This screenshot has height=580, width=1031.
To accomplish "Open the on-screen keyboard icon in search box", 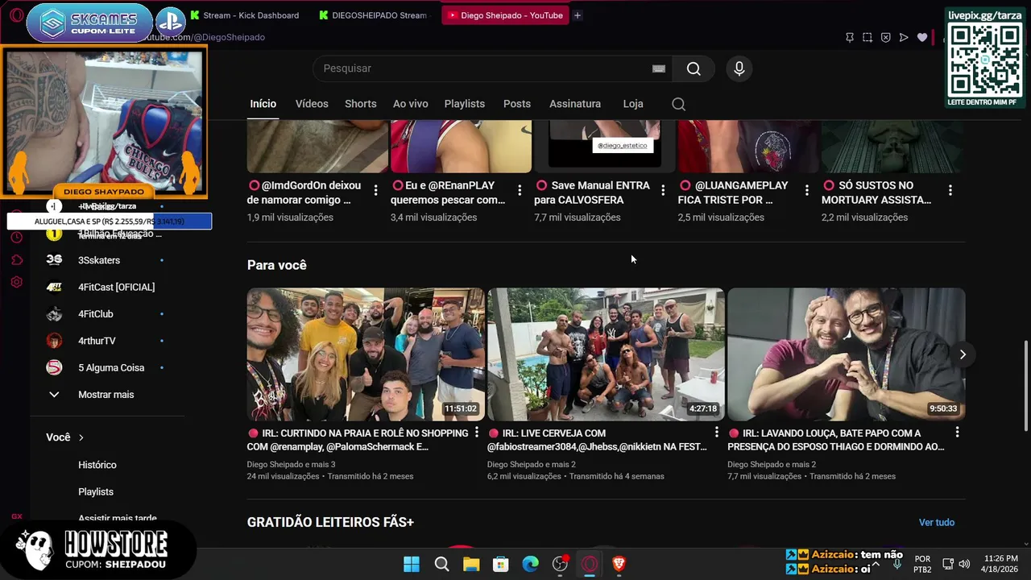I will click(659, 68).
